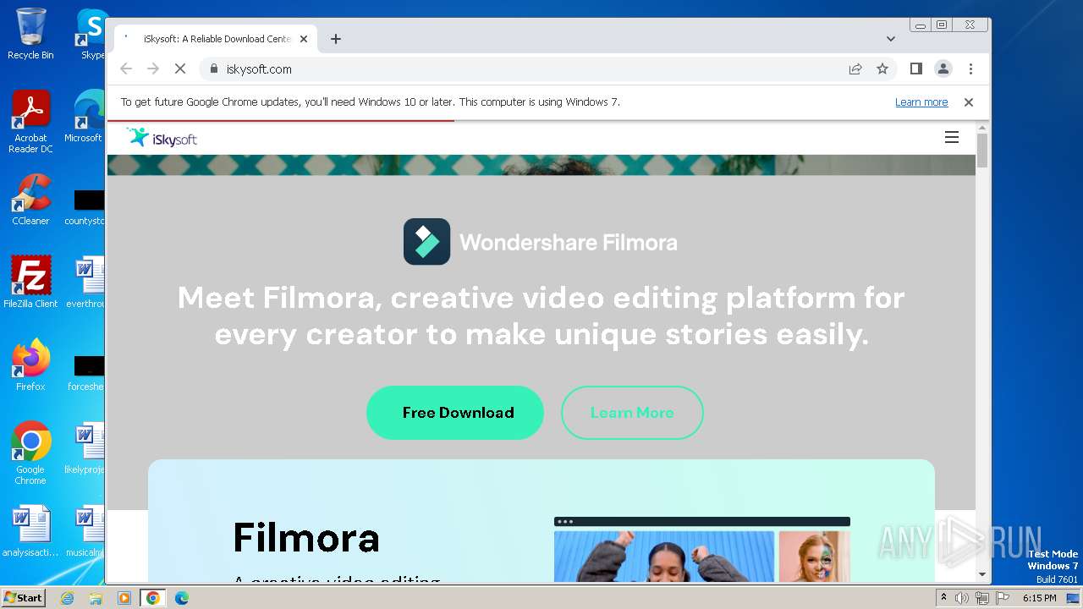
Task: Open Recycle Bin desktop icon
Action: [x=30, y=34]
